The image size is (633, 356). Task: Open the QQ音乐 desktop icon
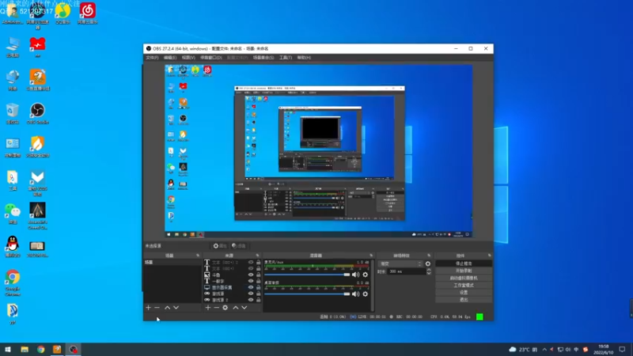pos(63,13)
